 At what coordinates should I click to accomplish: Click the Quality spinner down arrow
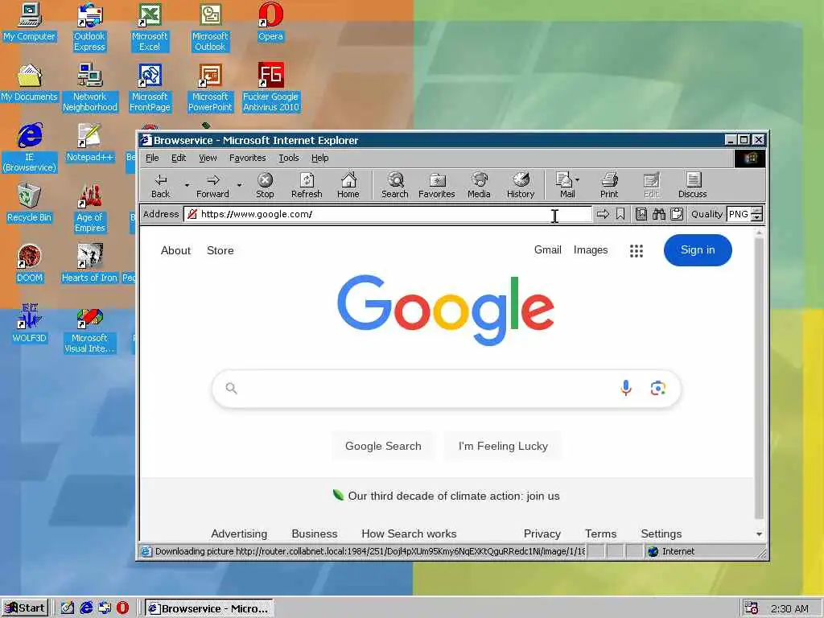coord(756,217)
